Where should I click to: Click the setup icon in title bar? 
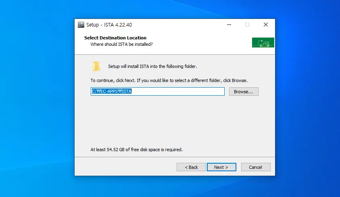click(81, 25)
